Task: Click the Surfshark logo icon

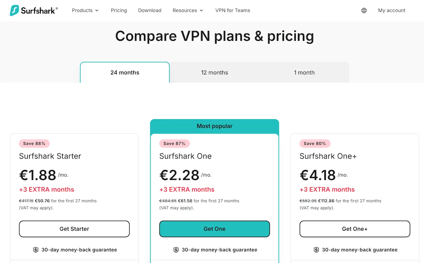Action: click(14, 10)
